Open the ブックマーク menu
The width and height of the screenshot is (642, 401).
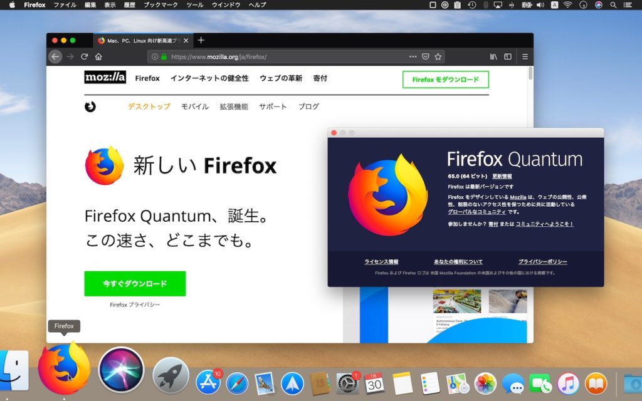160,5
